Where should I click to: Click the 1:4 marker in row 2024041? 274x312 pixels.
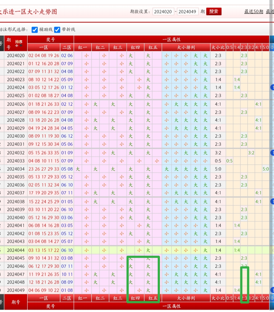tap(237, 225)
